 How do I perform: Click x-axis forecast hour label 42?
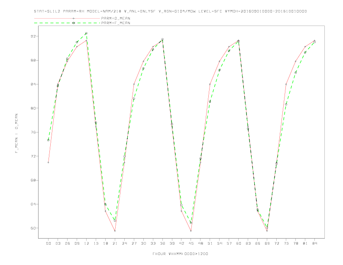[181, 243]
